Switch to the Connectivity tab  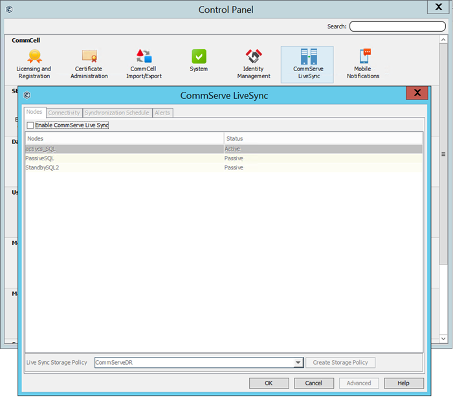pyautogui.click(x=64, y=113)
